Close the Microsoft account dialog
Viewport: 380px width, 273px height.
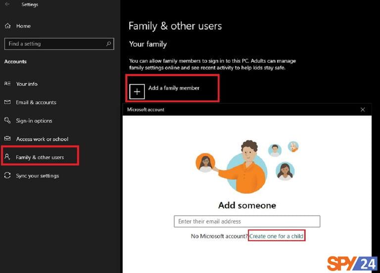[x=363, y=109]
